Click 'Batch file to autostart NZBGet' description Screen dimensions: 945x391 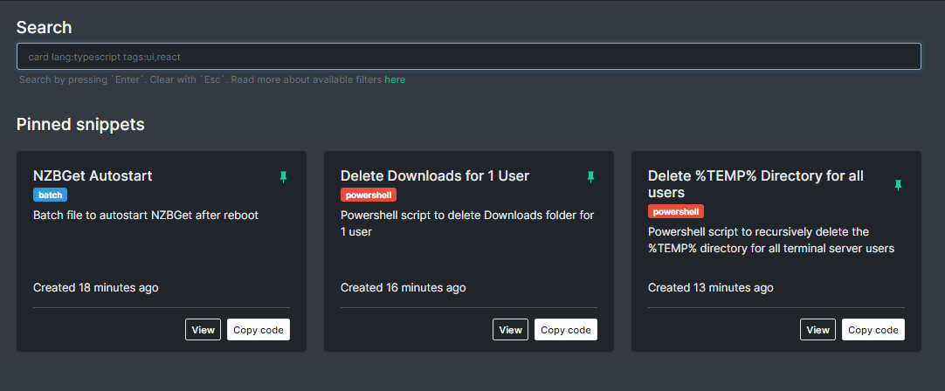(146, 215)
